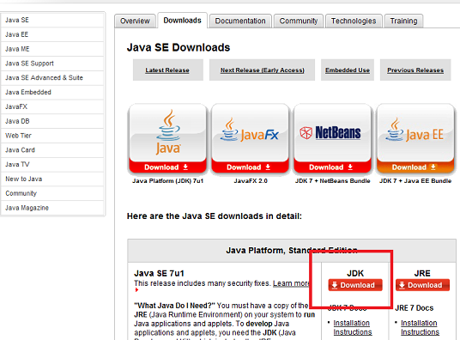This screenshot has height=340, width=460.
Task: Switch to the Documentation tab
Action: point(240,21)
